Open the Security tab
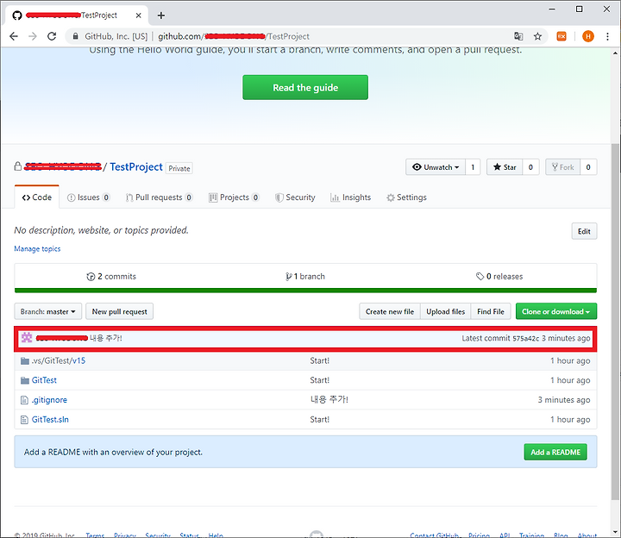This screenshot has height=538, width=621. click(295, 197)
